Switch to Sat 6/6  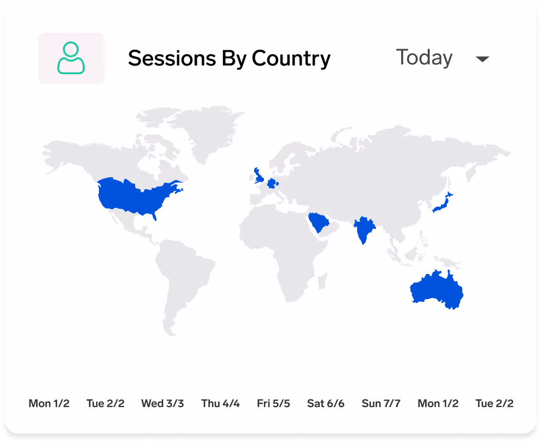tap(326, 403)
